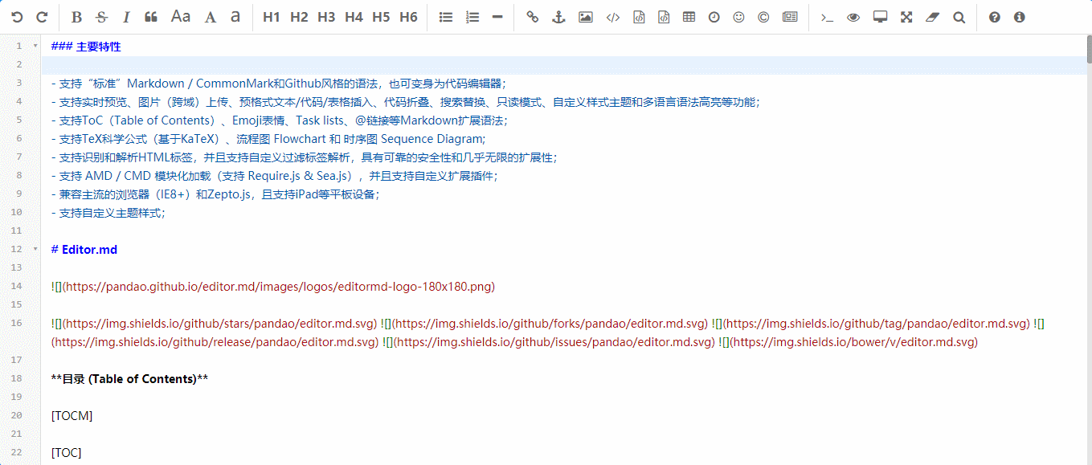Apply bold formatting
The width and height of the screenshot is (1092, 465).
76,16
